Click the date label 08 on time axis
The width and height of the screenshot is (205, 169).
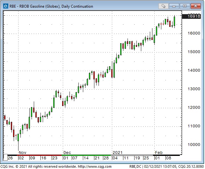(x=169, y=158)
